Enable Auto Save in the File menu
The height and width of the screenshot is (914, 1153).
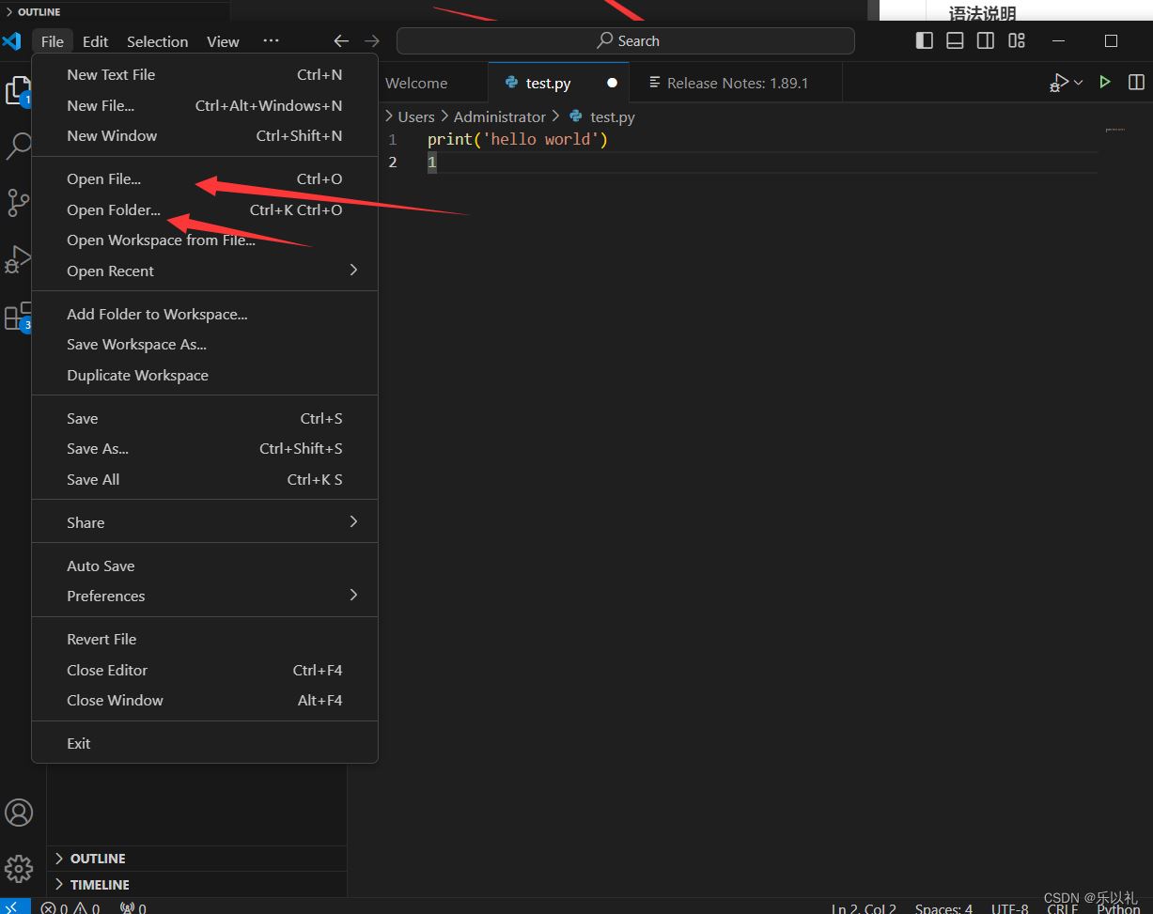(x=101, y=565)
